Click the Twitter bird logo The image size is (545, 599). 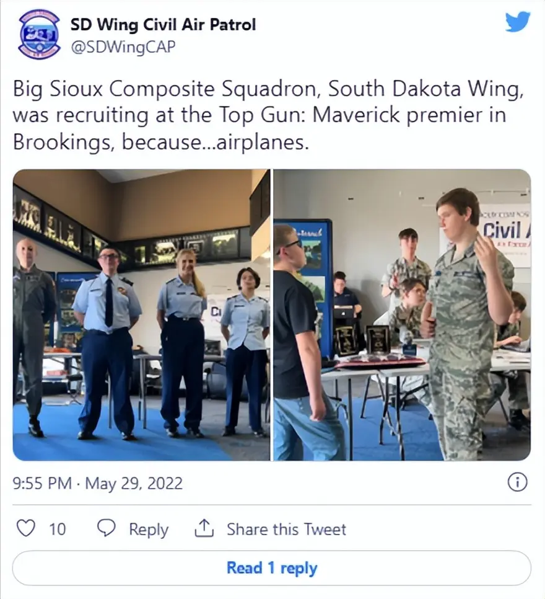pyautogui.click(x=518, y=22)
